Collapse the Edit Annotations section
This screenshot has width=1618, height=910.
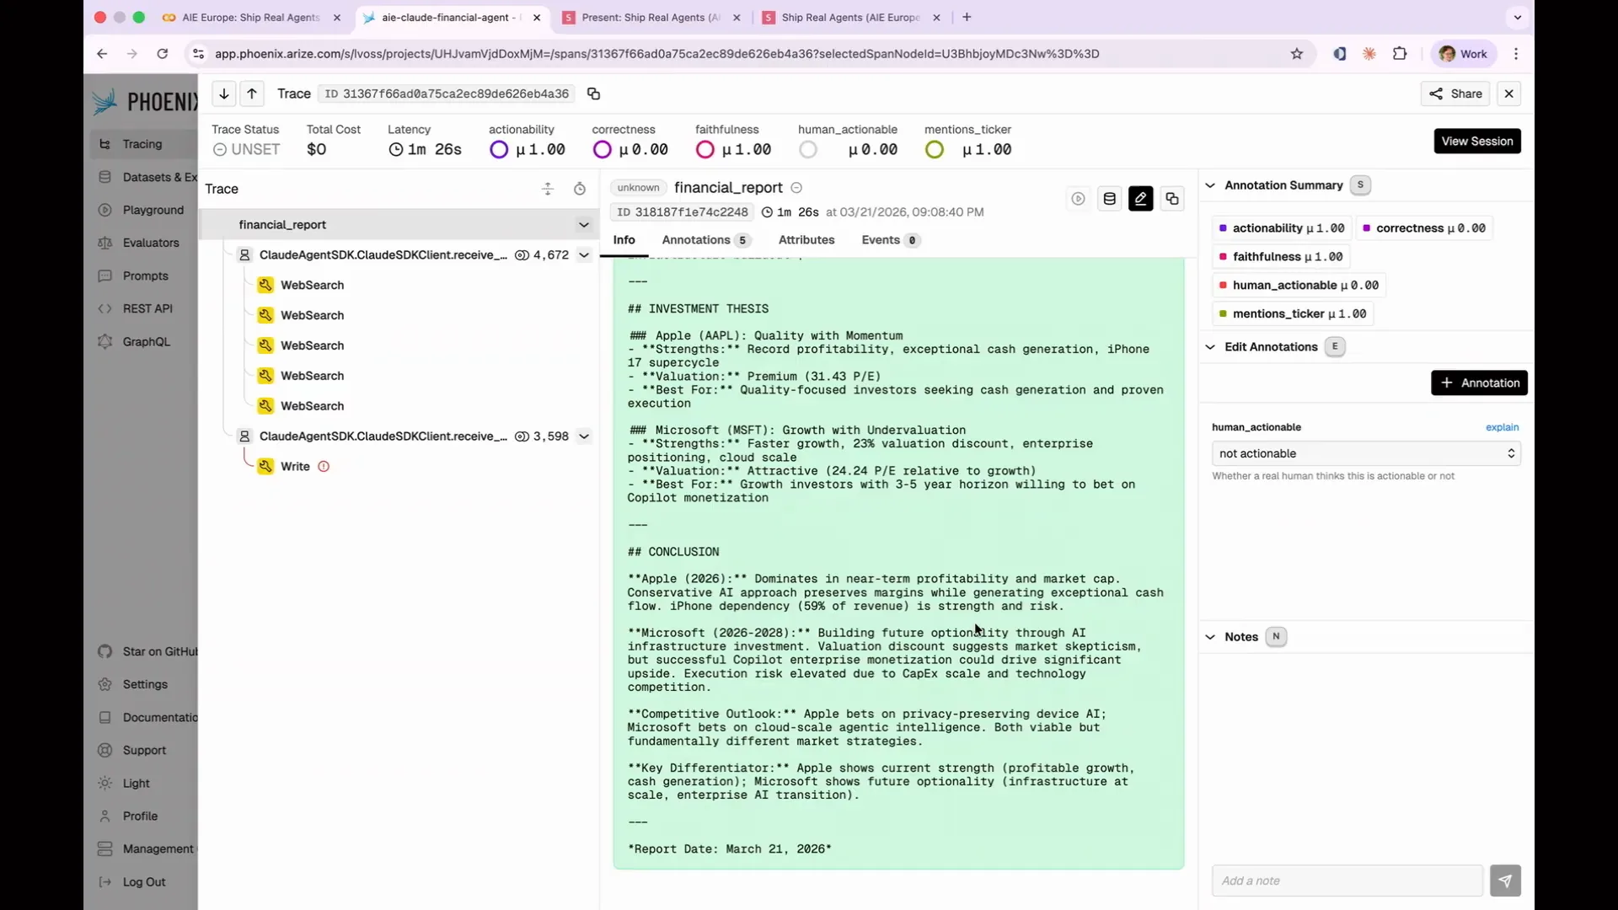[1210, 347]
